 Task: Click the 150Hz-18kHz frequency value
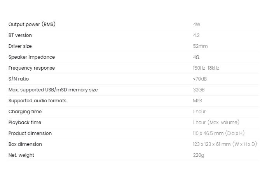[x=206, y=68]
